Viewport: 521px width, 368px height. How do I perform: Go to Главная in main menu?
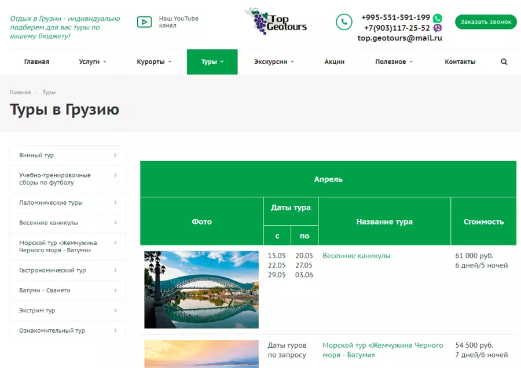click(x=36, y=62)
